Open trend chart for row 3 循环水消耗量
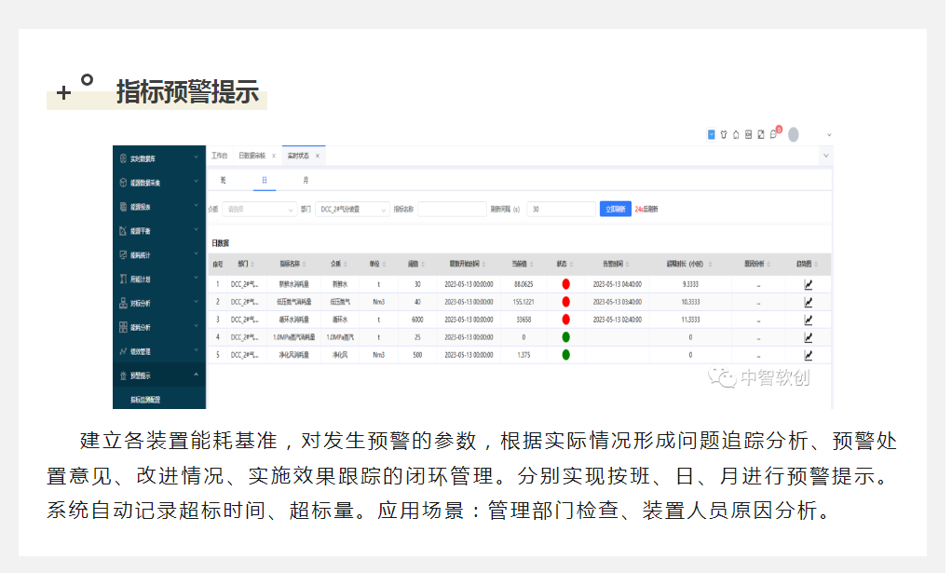The image size is (952, 573). (x=808, y=320)
